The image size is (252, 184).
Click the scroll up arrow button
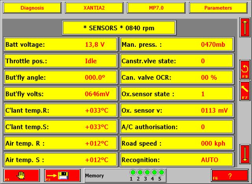(x=245, y=28)
